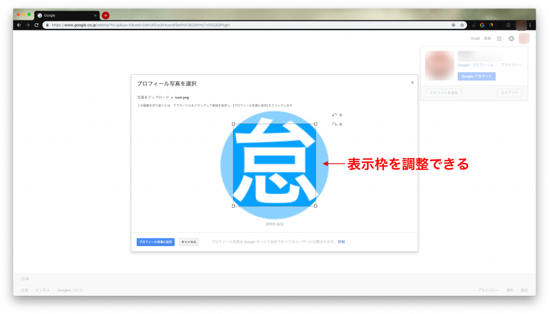Open the notifications bell
The width and height of the screenshot is (549, 314).
[511, 39]
